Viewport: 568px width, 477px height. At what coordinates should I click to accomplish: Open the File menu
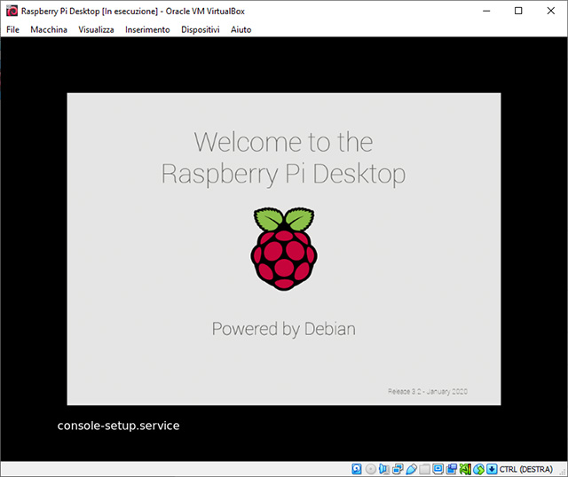coord(12,29)
